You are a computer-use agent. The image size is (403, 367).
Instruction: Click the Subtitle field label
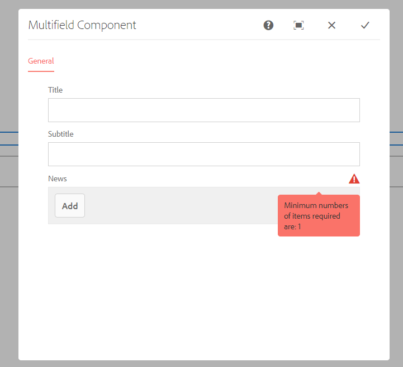coord(60,134)
